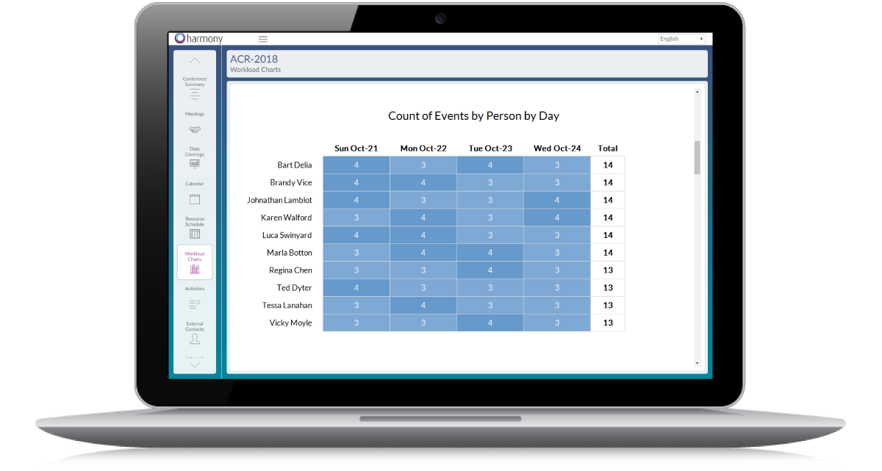
Task: Click Marla Botton's Tue Oct-23 cell
Action: [490, 253]
